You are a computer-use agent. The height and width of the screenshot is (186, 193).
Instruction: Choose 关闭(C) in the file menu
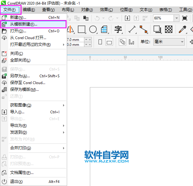[34, 54]
